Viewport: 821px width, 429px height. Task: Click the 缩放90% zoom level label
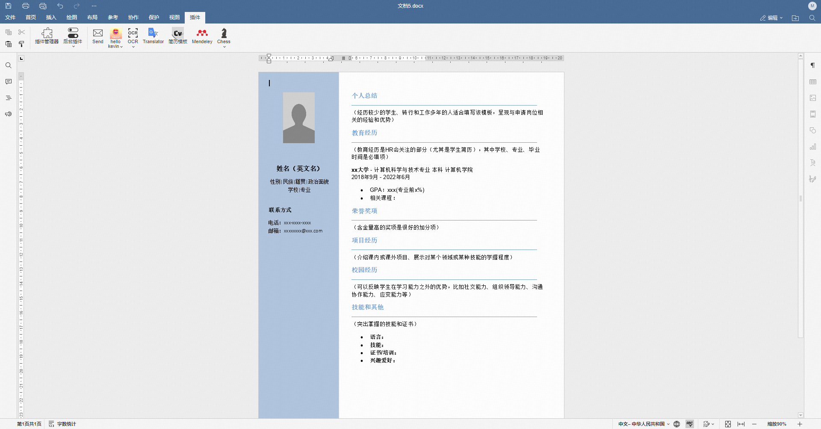tap(777, 424)
